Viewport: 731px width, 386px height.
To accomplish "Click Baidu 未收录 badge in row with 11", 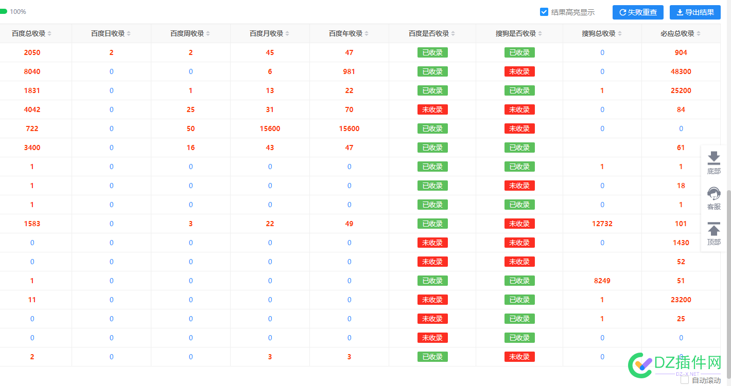I will tap(432, 300).
